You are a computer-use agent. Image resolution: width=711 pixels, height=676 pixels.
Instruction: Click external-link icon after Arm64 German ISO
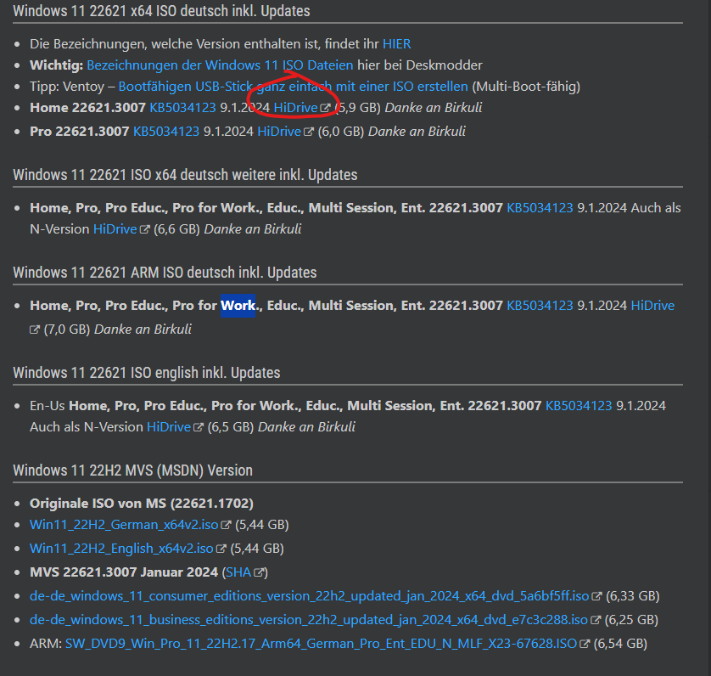coord(585,645)
